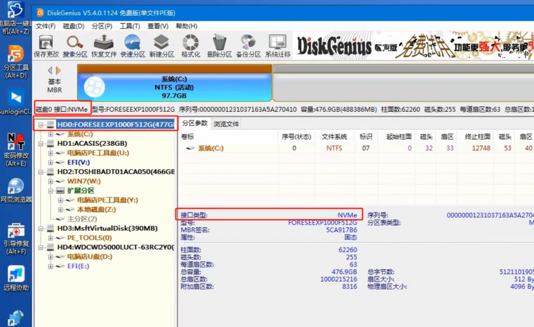Select HD0:FORESEEXP1000F512G in disk tree

115,124
